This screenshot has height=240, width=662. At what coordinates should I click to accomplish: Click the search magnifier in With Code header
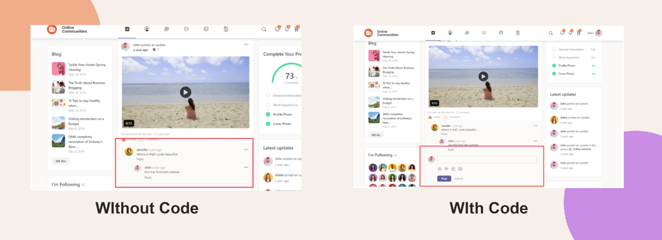tap(550, 33)
